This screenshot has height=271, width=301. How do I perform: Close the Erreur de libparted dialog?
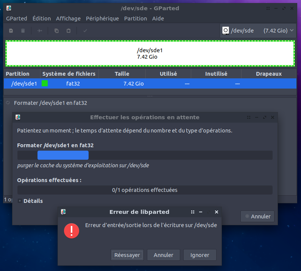pyautogui.click(x=217, y=212)
